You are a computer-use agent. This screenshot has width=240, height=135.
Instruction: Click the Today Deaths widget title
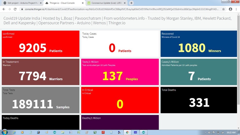(10, 118)
